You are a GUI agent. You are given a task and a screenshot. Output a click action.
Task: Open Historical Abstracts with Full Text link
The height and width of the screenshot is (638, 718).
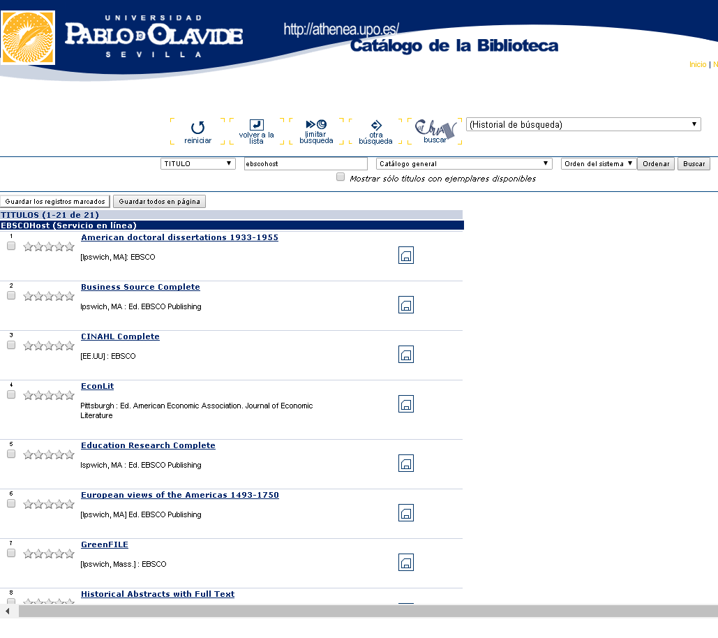coord(158,593)
